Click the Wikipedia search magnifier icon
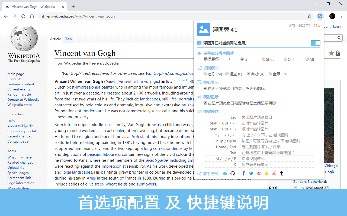 339,38
